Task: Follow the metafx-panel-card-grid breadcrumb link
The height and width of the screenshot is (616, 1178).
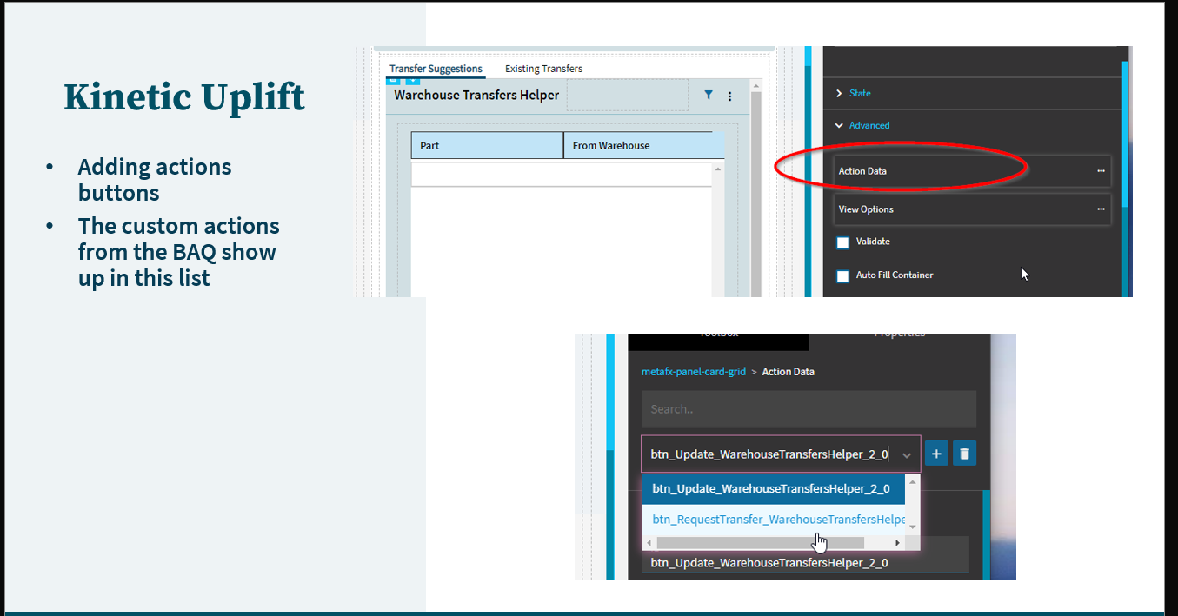Action: point(694,372)
